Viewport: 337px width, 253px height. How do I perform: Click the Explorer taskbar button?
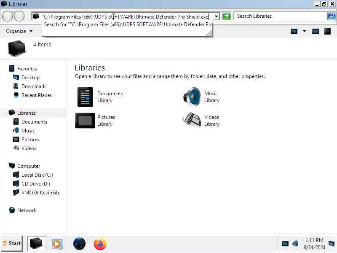36,244
